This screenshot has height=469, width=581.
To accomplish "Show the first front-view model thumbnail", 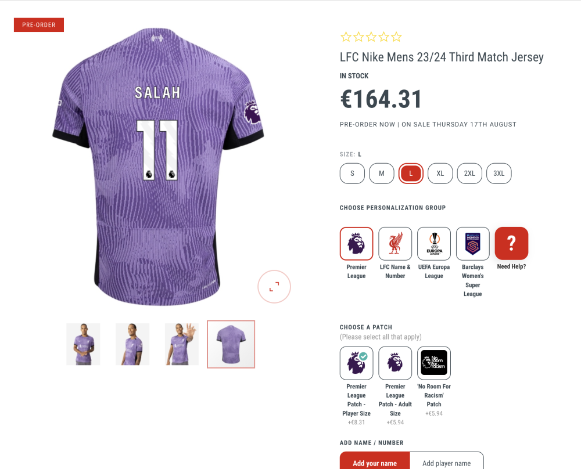I will (83, 344).
